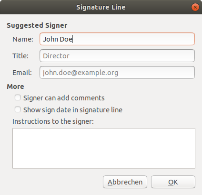Click inside the Instructions to the signer box
Screen dimensions: 202x195
(x=104, y=148)
